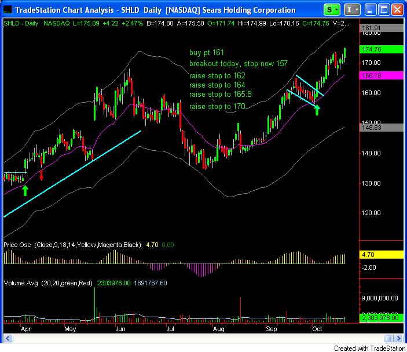Image resolution: width=407 pixels, height=352 pixels.
Task: Click the right scroll arrow of horizontal scrollbar
Action: 398,338
